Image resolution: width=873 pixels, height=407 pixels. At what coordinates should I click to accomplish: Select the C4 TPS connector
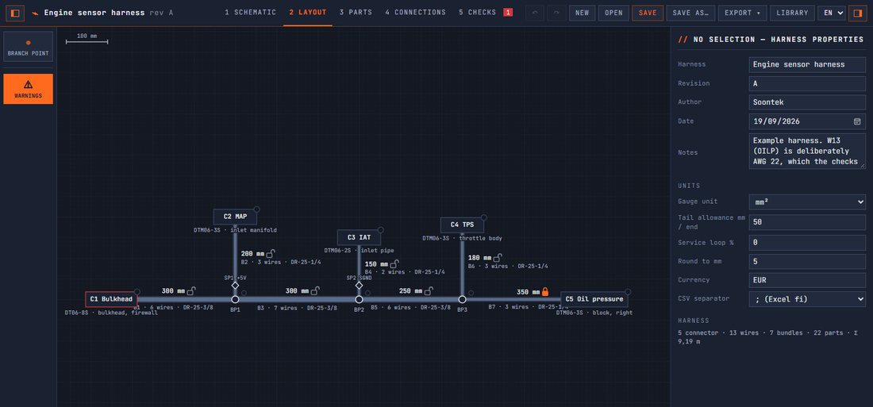[462, 225]
